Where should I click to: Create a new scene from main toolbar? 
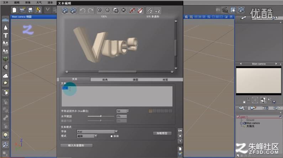click(x=14, y=10)
